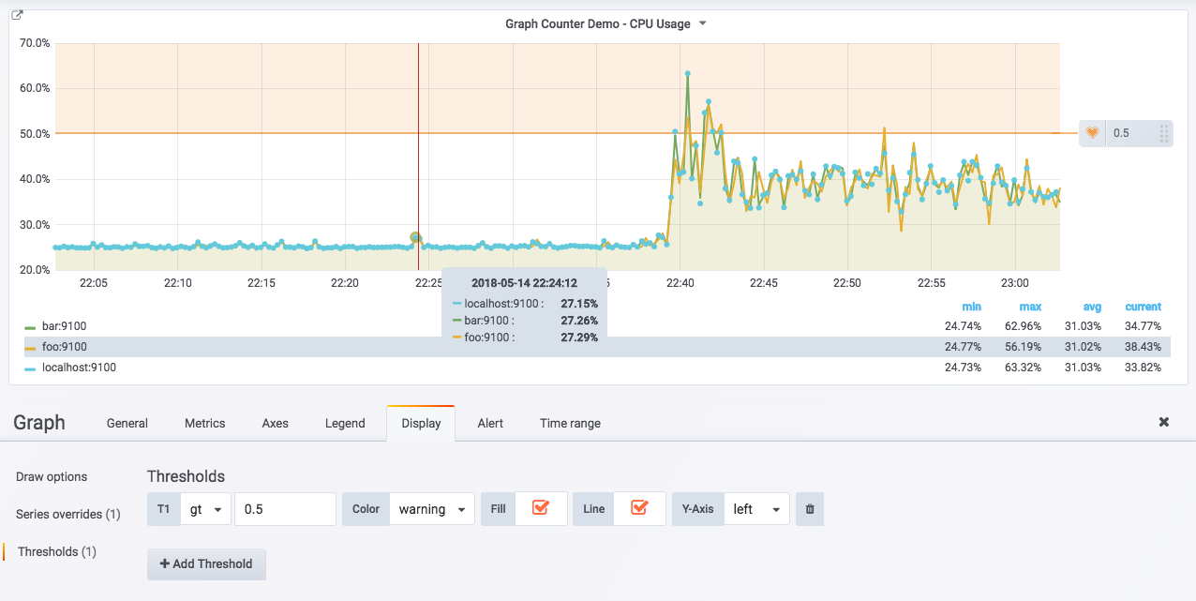This screenshot has height=601, width=1196.
Task: Click the threshold value input field
Action: (285, 509)
